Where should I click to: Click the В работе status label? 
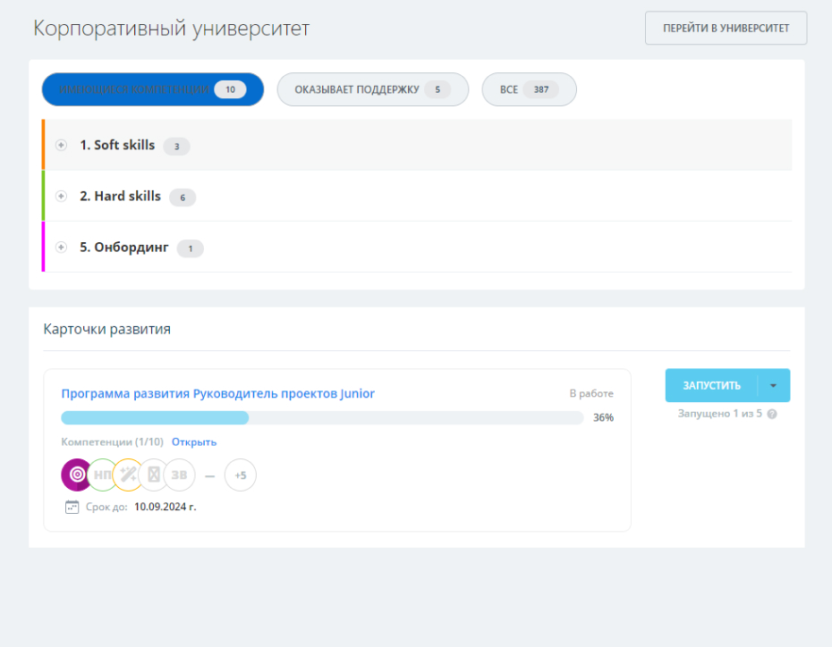[591, 394]
